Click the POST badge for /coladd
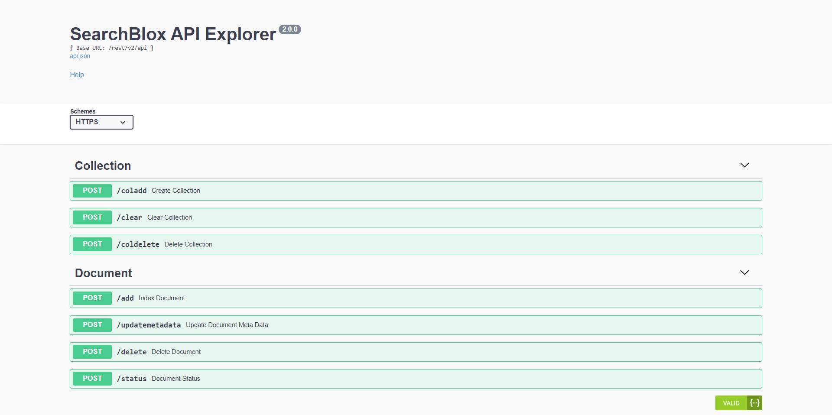The image size is (832, 415). click(x=92, y=191)
